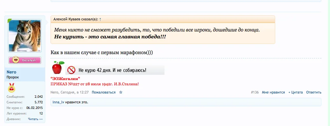The image size is (330, 126).
Task: Click the ЗОЖигалки signature link
Action: (65, 79)
